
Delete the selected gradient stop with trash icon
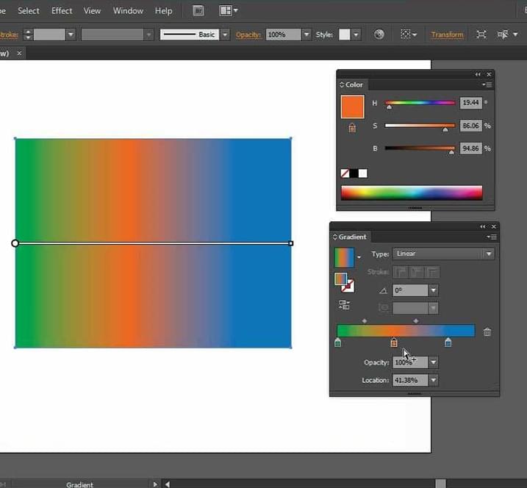coord(487,332)
